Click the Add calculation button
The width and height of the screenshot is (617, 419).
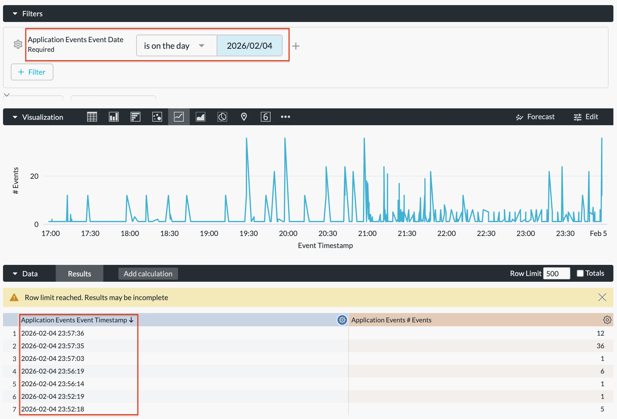(x=148, y=274)
